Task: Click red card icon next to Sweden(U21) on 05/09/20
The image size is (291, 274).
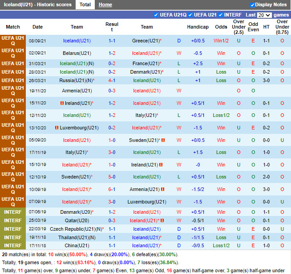Action: 163,140
